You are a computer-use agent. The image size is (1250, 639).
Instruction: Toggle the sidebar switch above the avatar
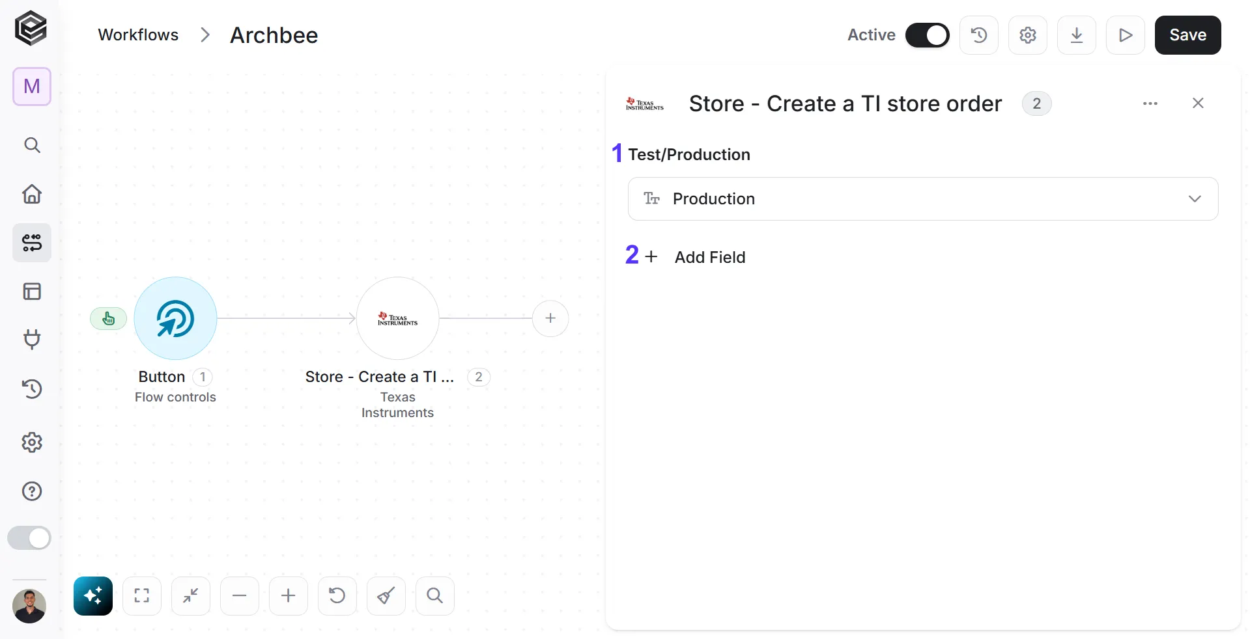coord(29,538)
